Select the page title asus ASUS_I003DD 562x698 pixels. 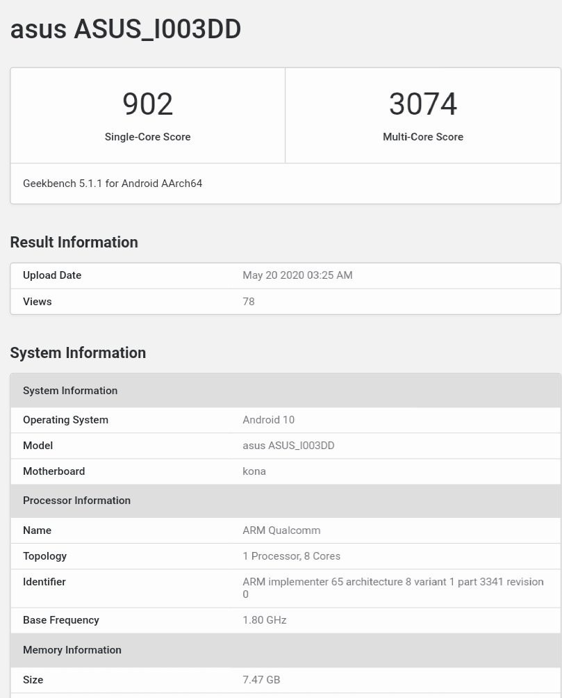126,29
